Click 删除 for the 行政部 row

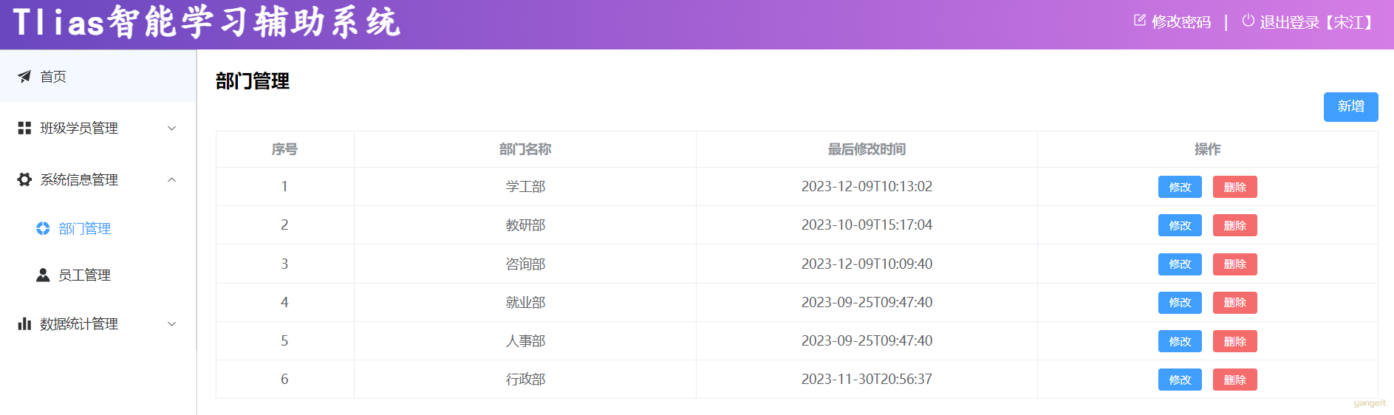[x=1234, y=380]
